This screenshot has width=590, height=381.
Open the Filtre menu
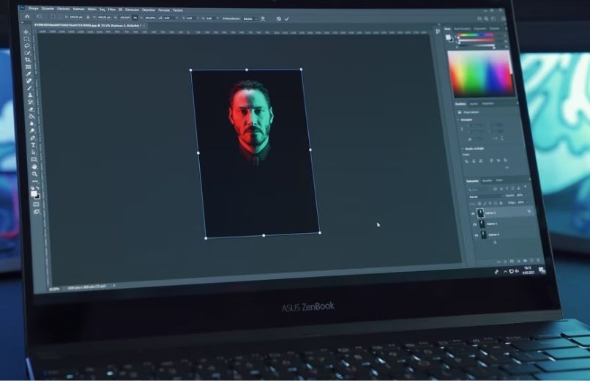click(x=111, y=10)
